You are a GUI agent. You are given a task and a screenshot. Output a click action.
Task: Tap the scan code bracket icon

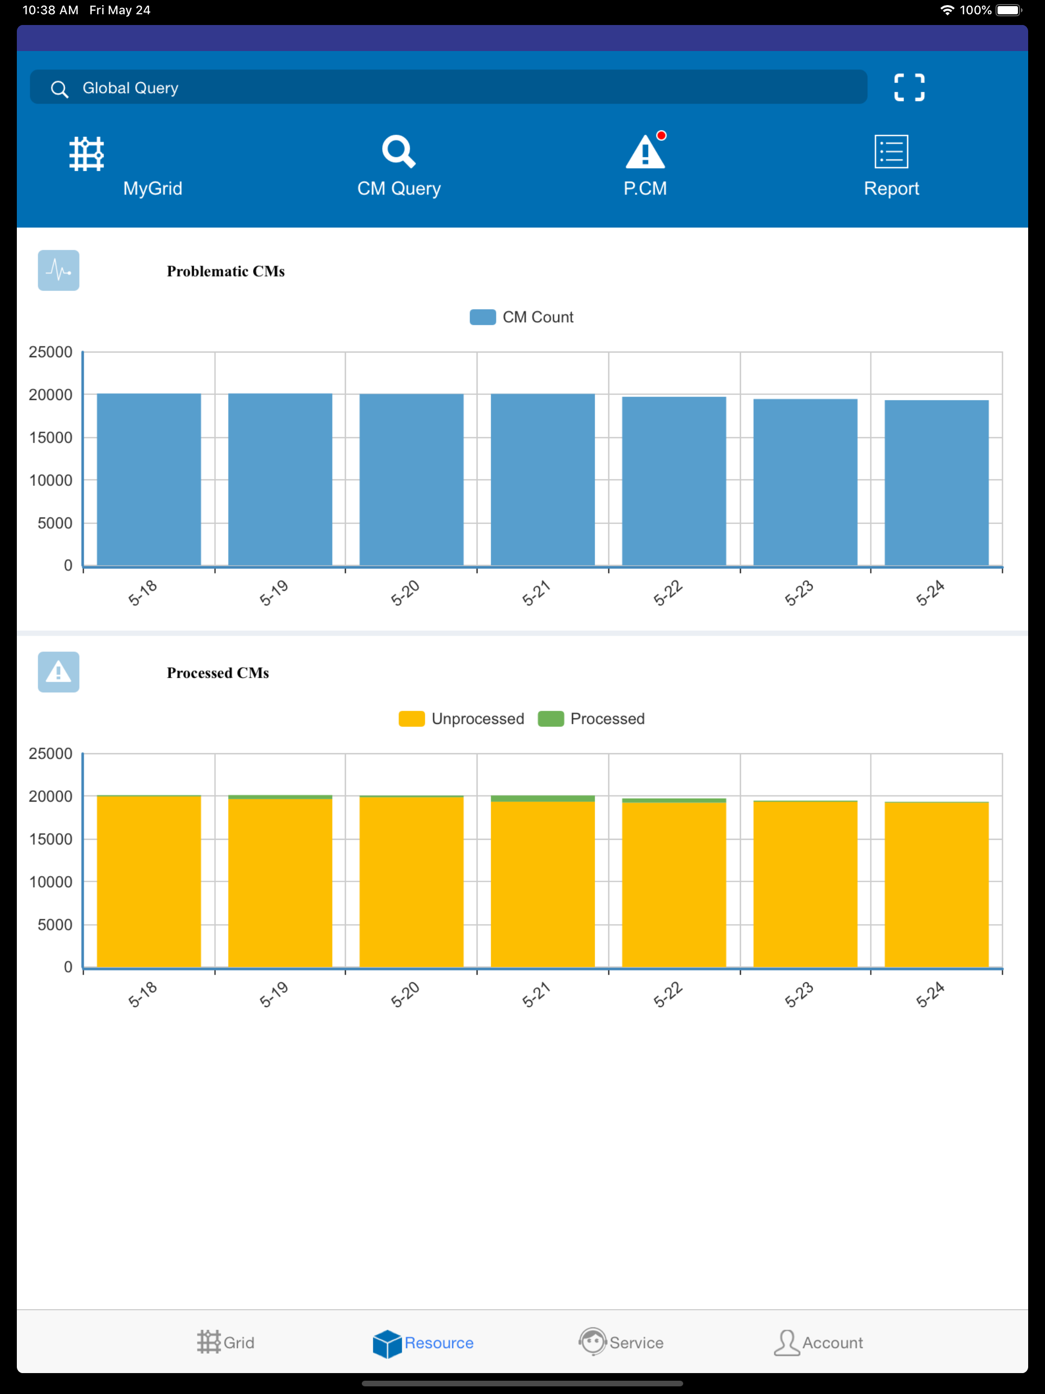coord(909,88)
